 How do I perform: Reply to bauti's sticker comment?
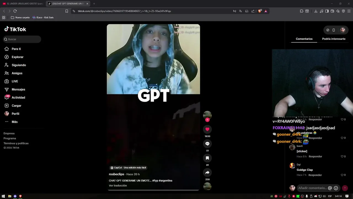(315, 156)
